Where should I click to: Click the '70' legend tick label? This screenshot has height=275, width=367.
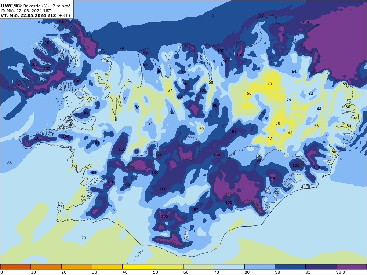217,272
